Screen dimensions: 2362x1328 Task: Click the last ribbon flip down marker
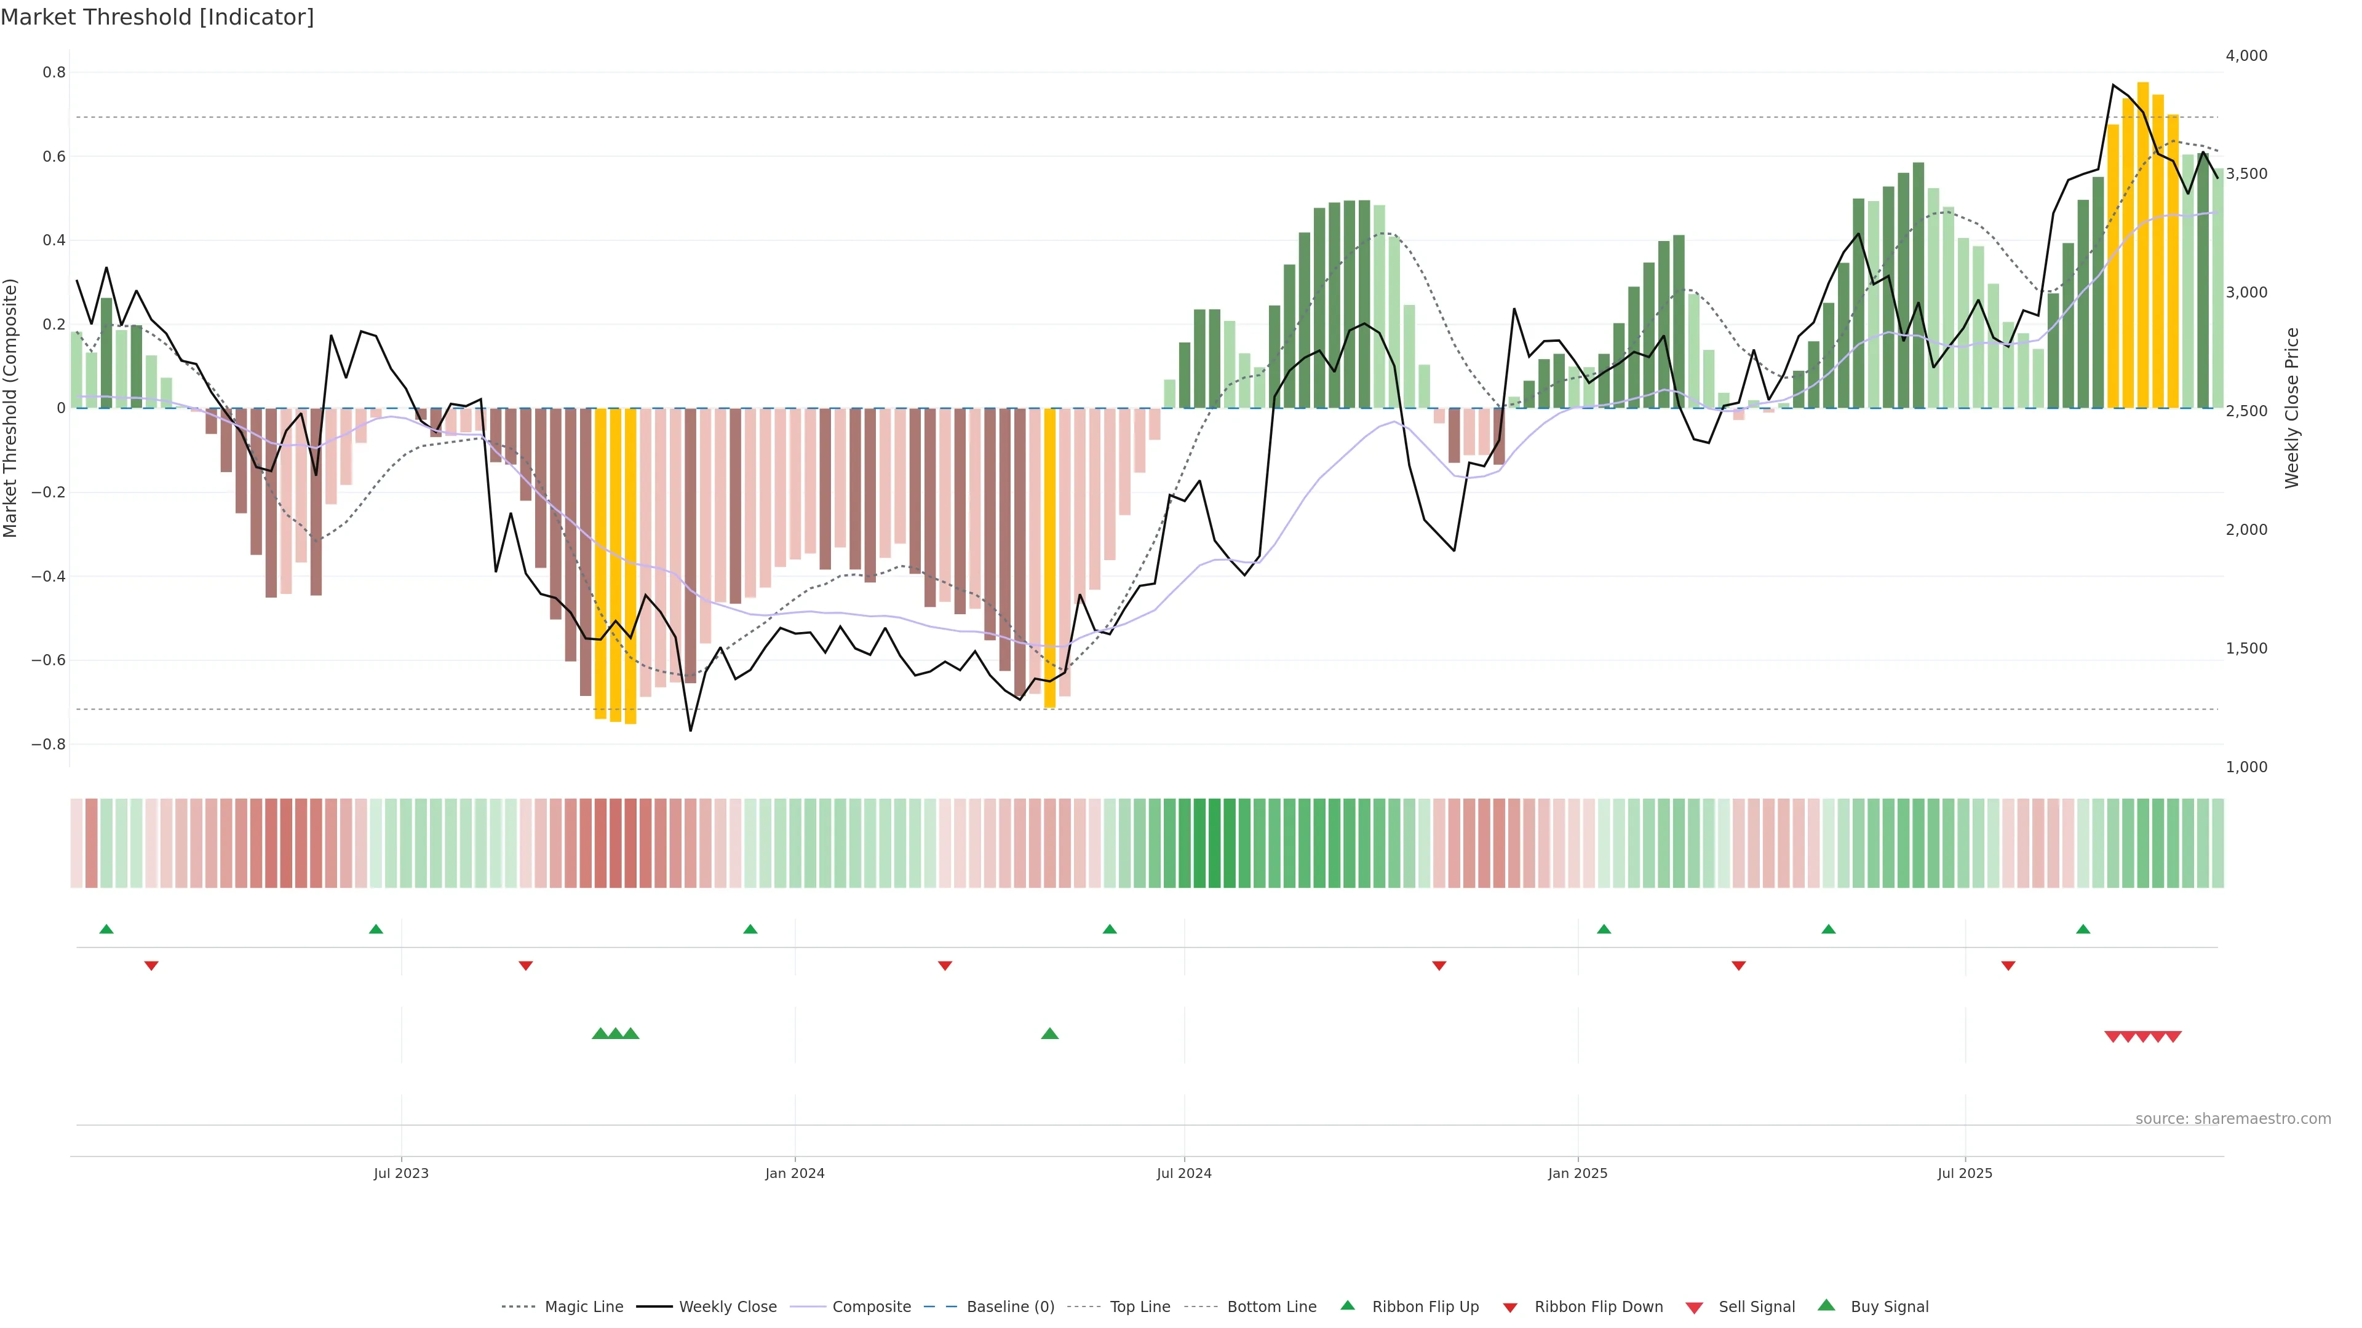pyautogui.click(x=2008, y=965)
